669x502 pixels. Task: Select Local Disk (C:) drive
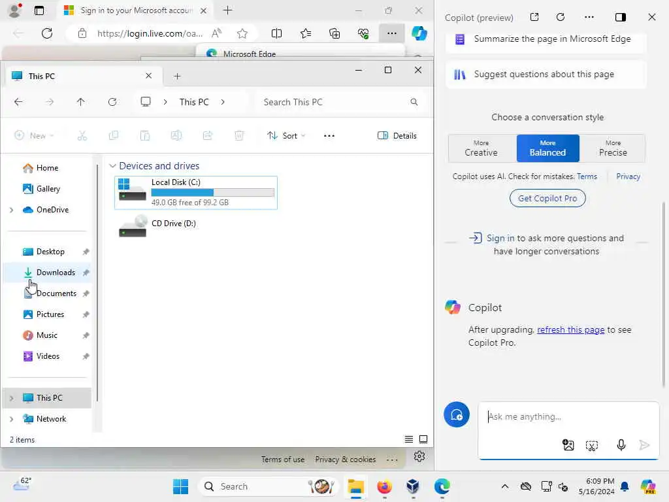[x=196, y=193]
